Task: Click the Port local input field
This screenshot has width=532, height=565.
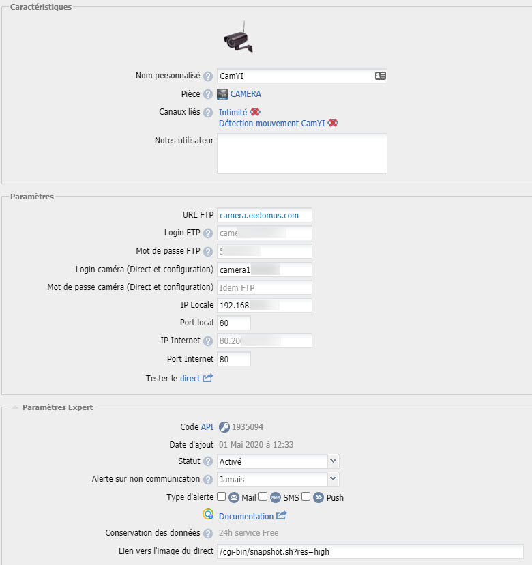Action: coord(234,323)
